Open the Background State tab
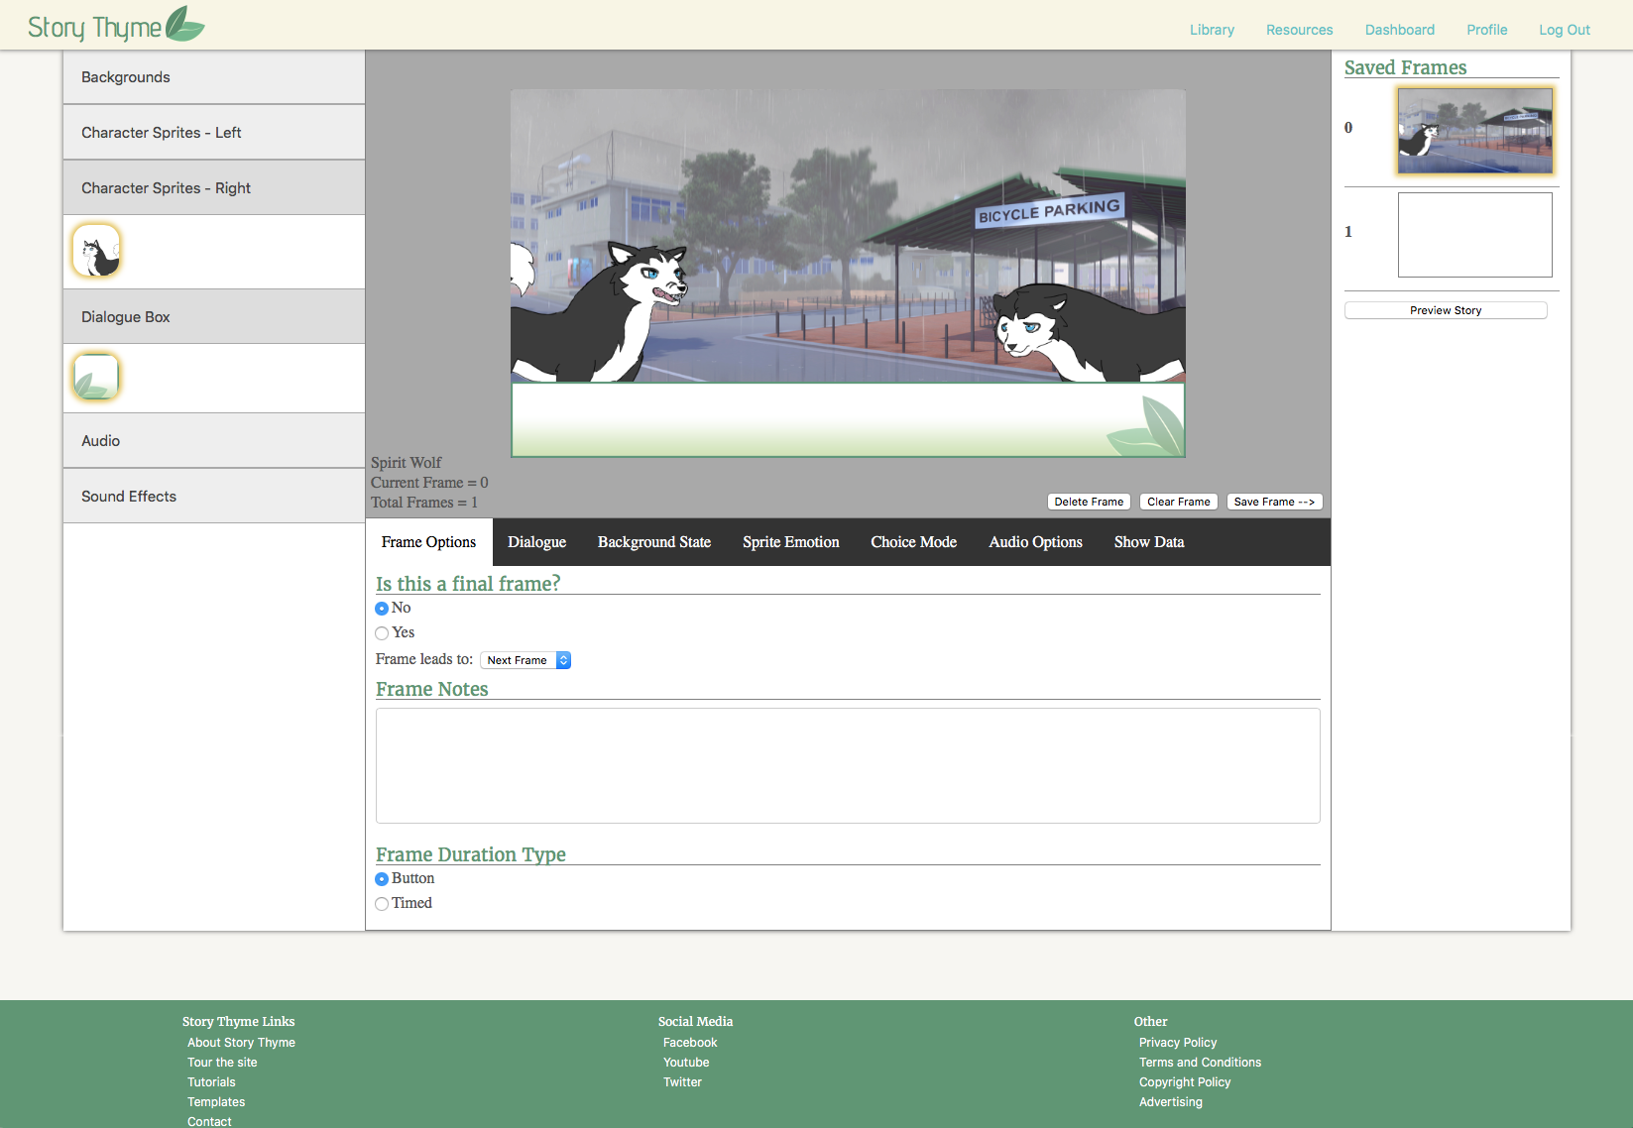Viewport: 1633px width, 1128px height. tap(654, 542)
